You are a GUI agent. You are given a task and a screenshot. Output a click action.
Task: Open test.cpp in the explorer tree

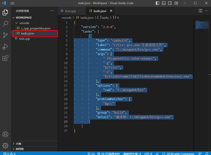(34, 39)
